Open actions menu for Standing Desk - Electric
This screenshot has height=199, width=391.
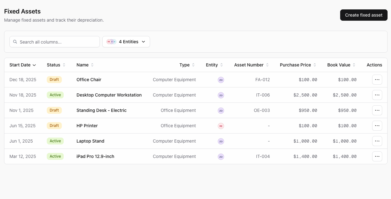pos(377,110)
